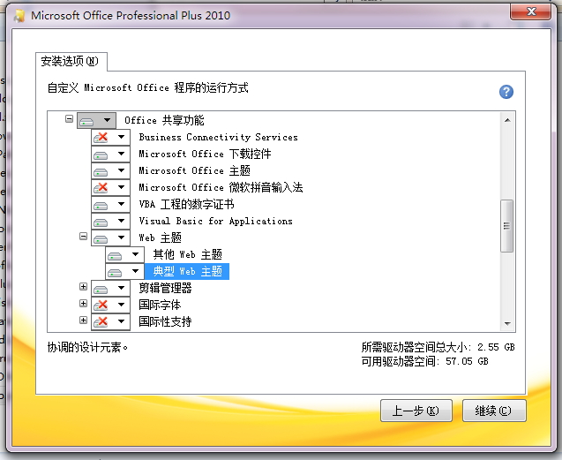This screenshot has height=460, width=562.
Task: Select Visual Basic for Applications row
Action: pyautogui.click(x=216, y=221)
